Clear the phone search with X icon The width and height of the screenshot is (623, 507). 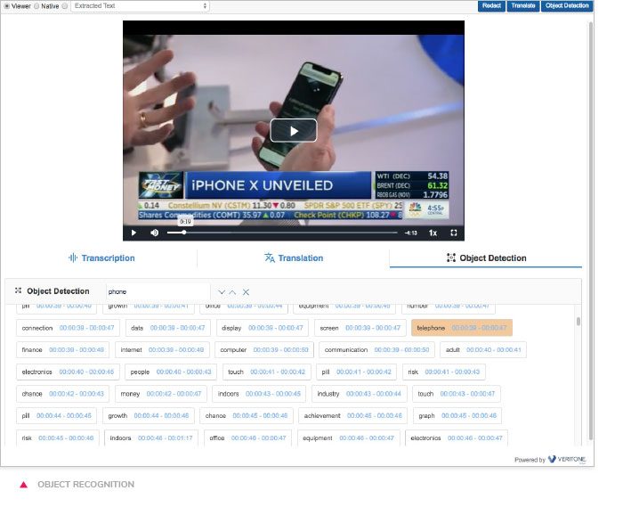click(246, 292)
